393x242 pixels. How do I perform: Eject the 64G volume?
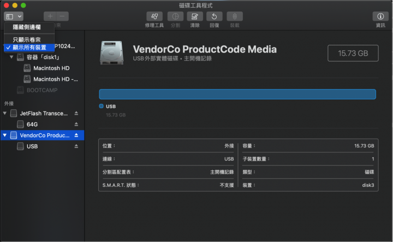coord(76,125)
